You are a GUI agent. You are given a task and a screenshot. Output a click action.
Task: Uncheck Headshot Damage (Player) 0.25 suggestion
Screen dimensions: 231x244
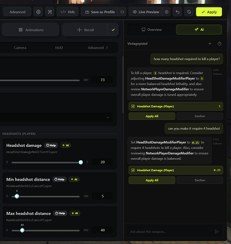coord(133,170)
